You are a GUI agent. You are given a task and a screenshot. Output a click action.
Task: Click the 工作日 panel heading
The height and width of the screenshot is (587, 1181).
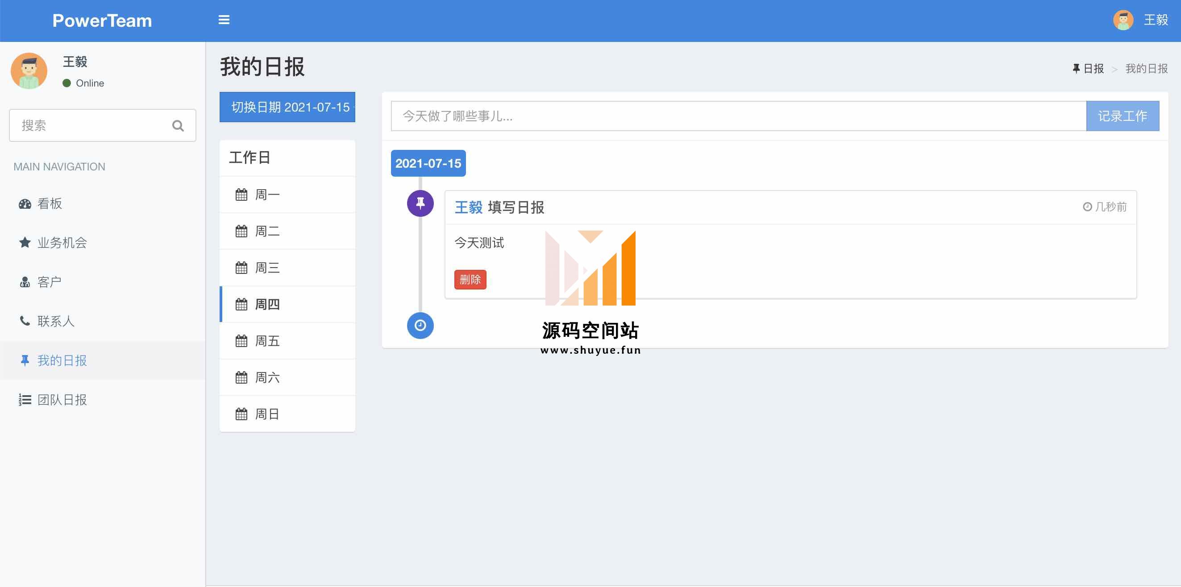pos(250,157)
